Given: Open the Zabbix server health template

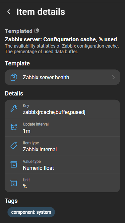Looking at the screenshot, I should pyautogui.click(x=62, y=77).
